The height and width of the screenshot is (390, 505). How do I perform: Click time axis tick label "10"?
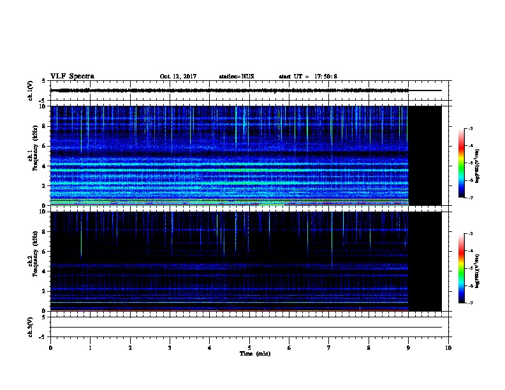coord(448,348)
